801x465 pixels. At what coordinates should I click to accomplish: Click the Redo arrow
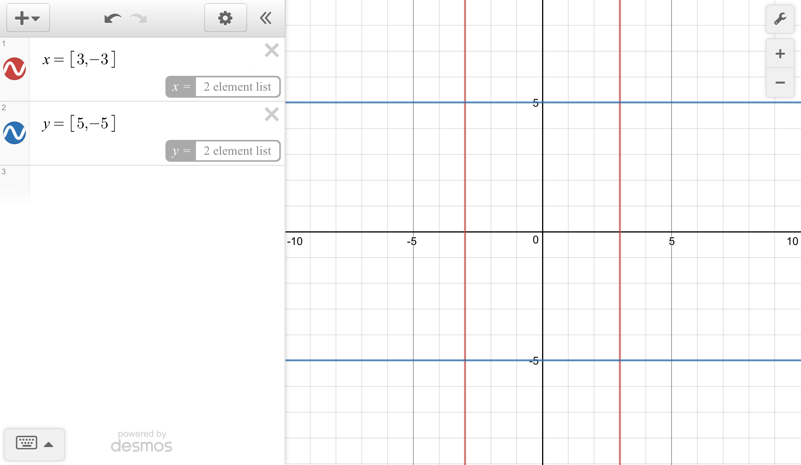(138, 18)
